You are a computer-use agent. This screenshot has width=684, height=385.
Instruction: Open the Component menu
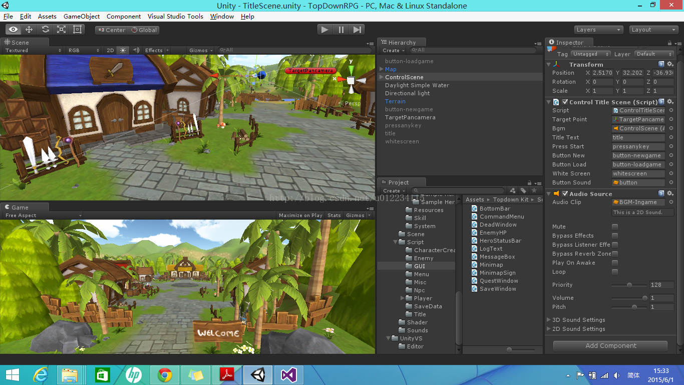click(123, 16)
